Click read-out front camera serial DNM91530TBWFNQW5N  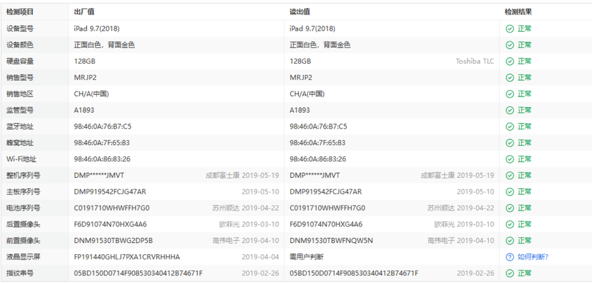[x=331, y=240]
